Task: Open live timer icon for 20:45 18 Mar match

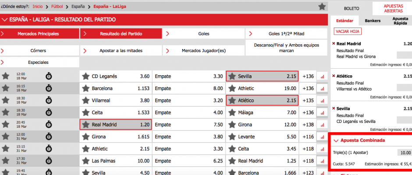Action: (49, 124)
